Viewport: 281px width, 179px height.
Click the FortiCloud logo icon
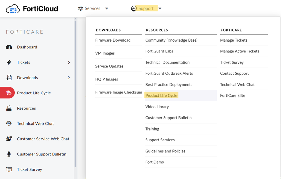pyautogui.click(x=13, y=8)
